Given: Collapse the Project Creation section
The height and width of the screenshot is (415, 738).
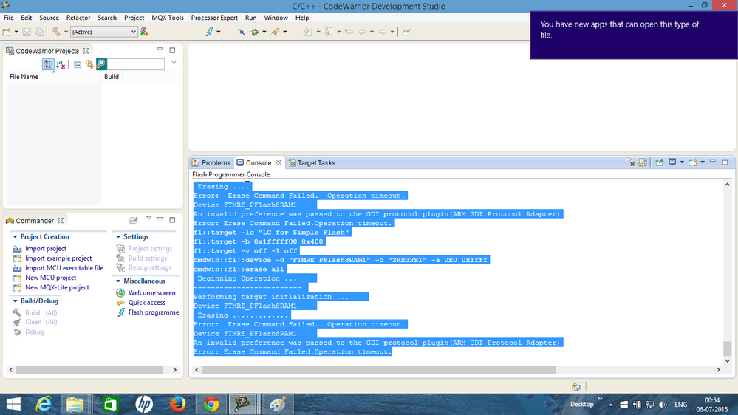Looking at the screenshot, I should tap(15, 237).
